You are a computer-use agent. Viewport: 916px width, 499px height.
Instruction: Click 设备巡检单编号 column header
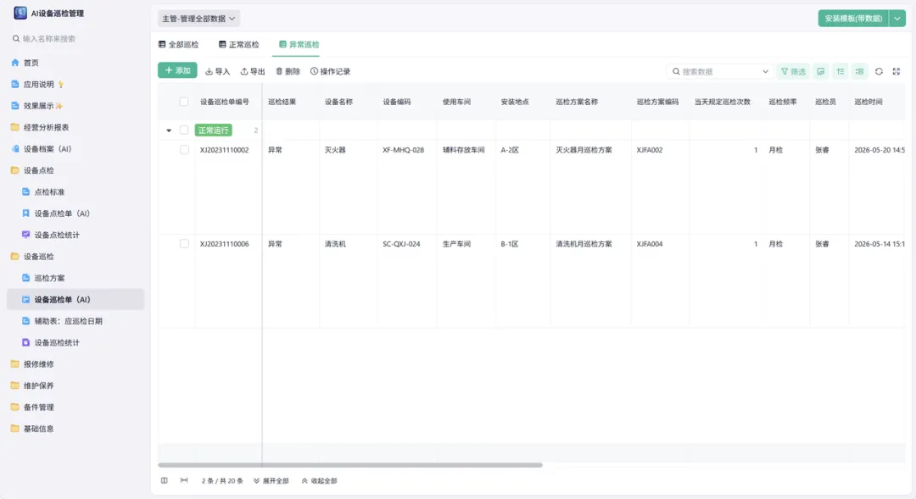click(224, 102)
